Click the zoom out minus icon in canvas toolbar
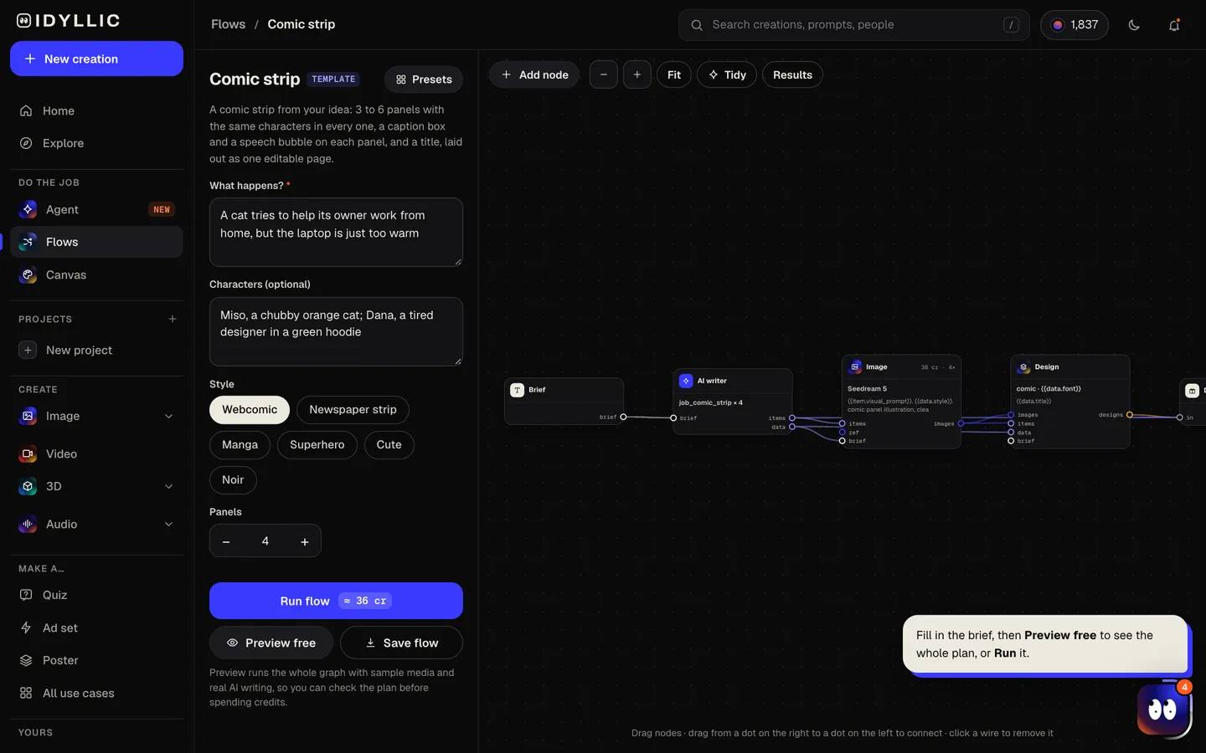This screenshot has width=1206, height=753. (604, 74)
